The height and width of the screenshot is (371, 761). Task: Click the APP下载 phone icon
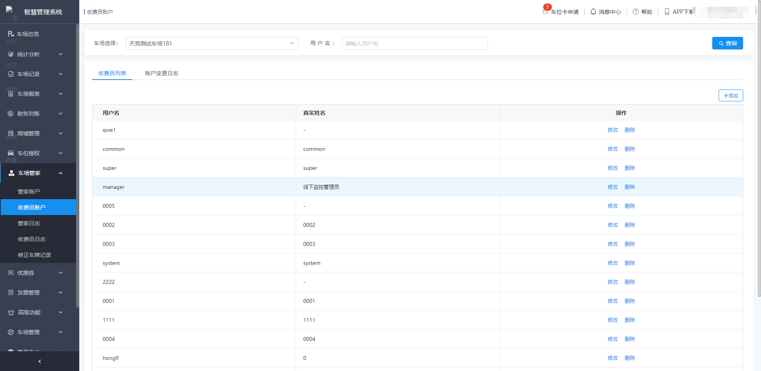pyautogui.click(x=667, y=12)
